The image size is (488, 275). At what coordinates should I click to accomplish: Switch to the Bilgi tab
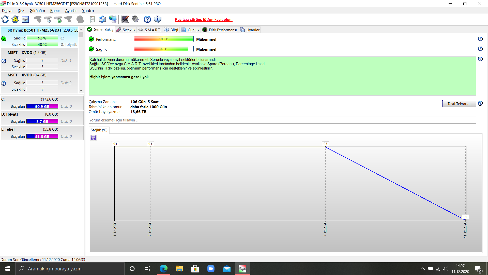(171, 30)
